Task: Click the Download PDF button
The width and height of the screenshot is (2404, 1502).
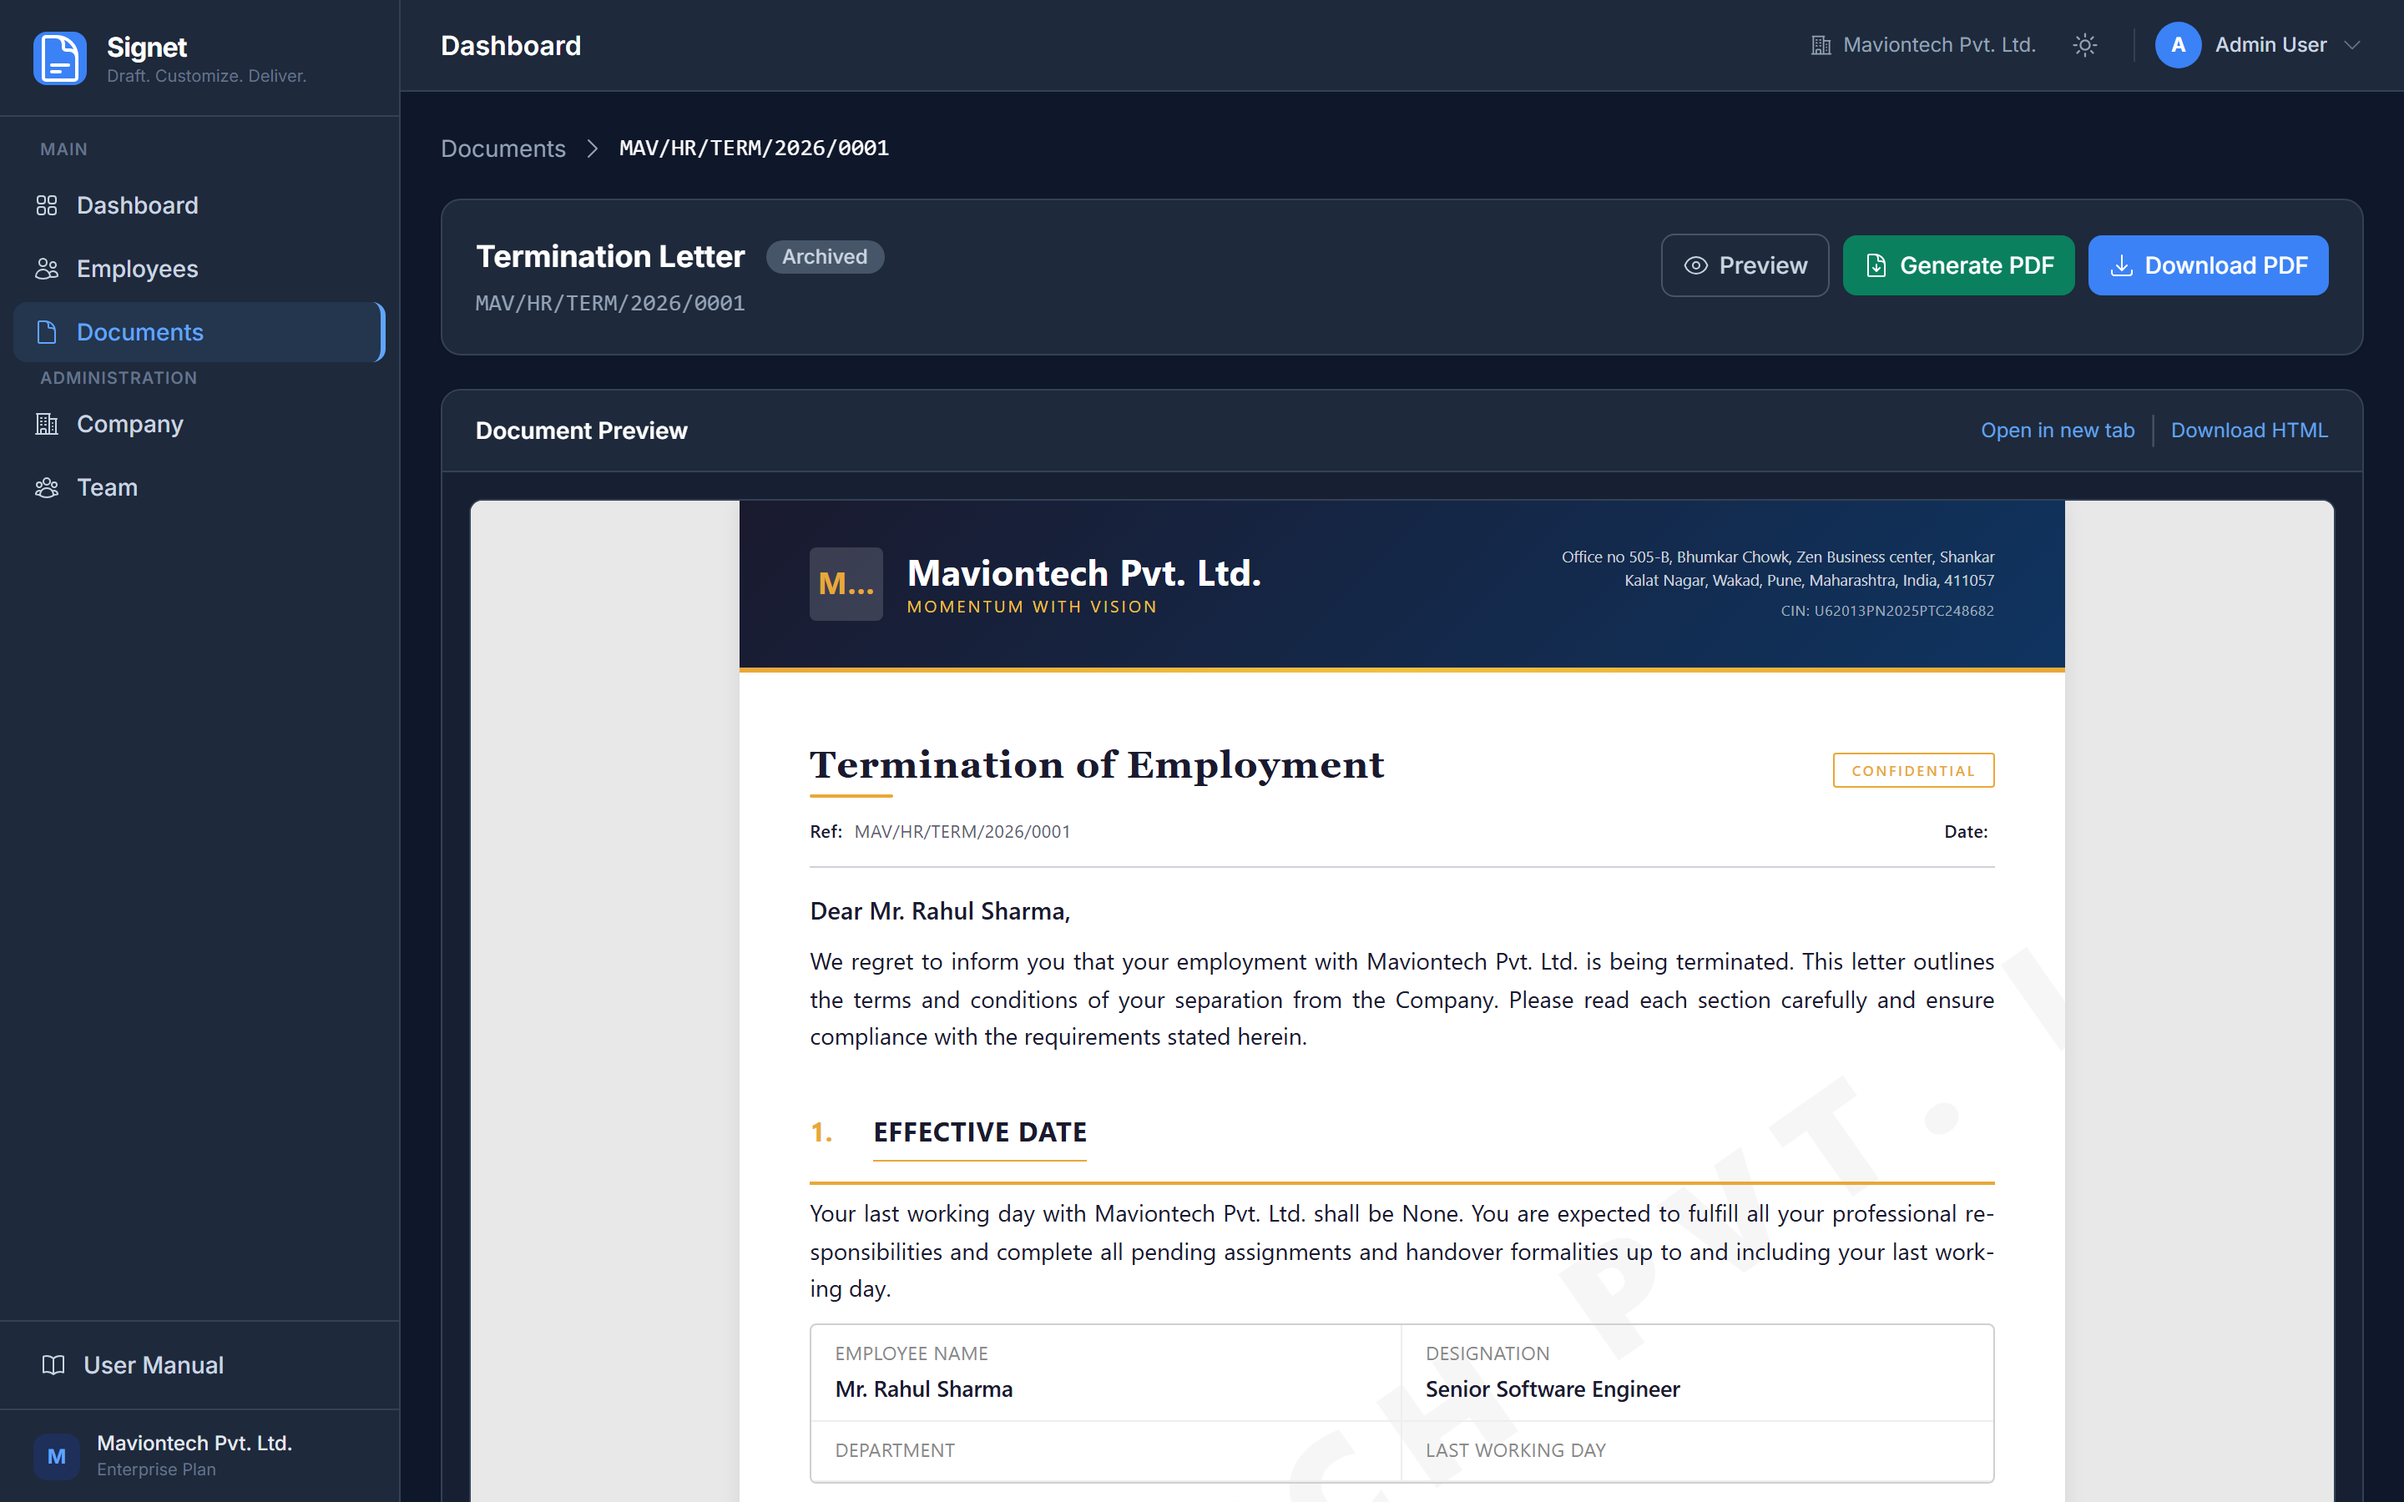Action: coord(2207,265)
